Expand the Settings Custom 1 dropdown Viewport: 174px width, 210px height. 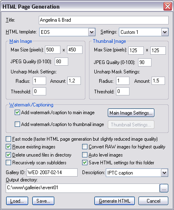click(165, 32)
